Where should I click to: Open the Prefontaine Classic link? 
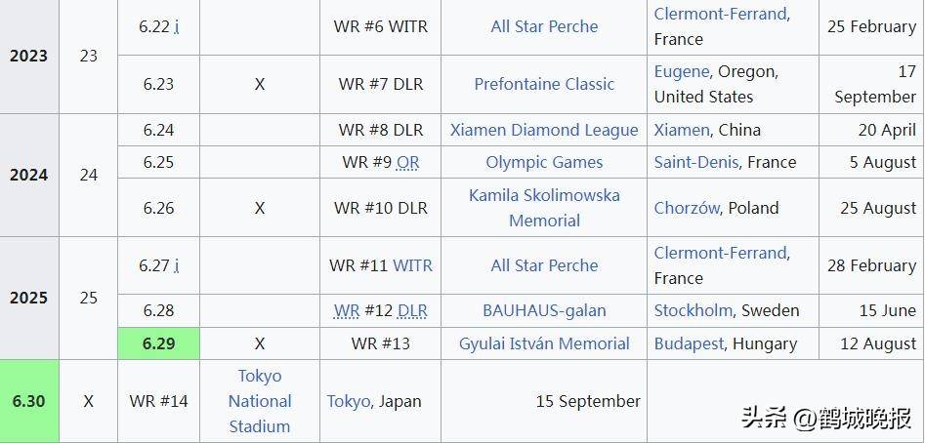click(544, 84)
